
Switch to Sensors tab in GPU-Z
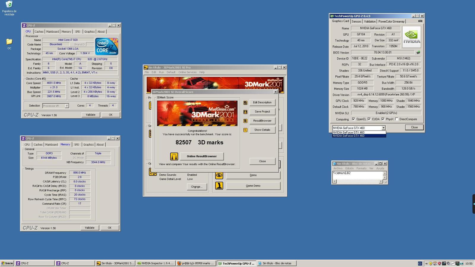357,21
